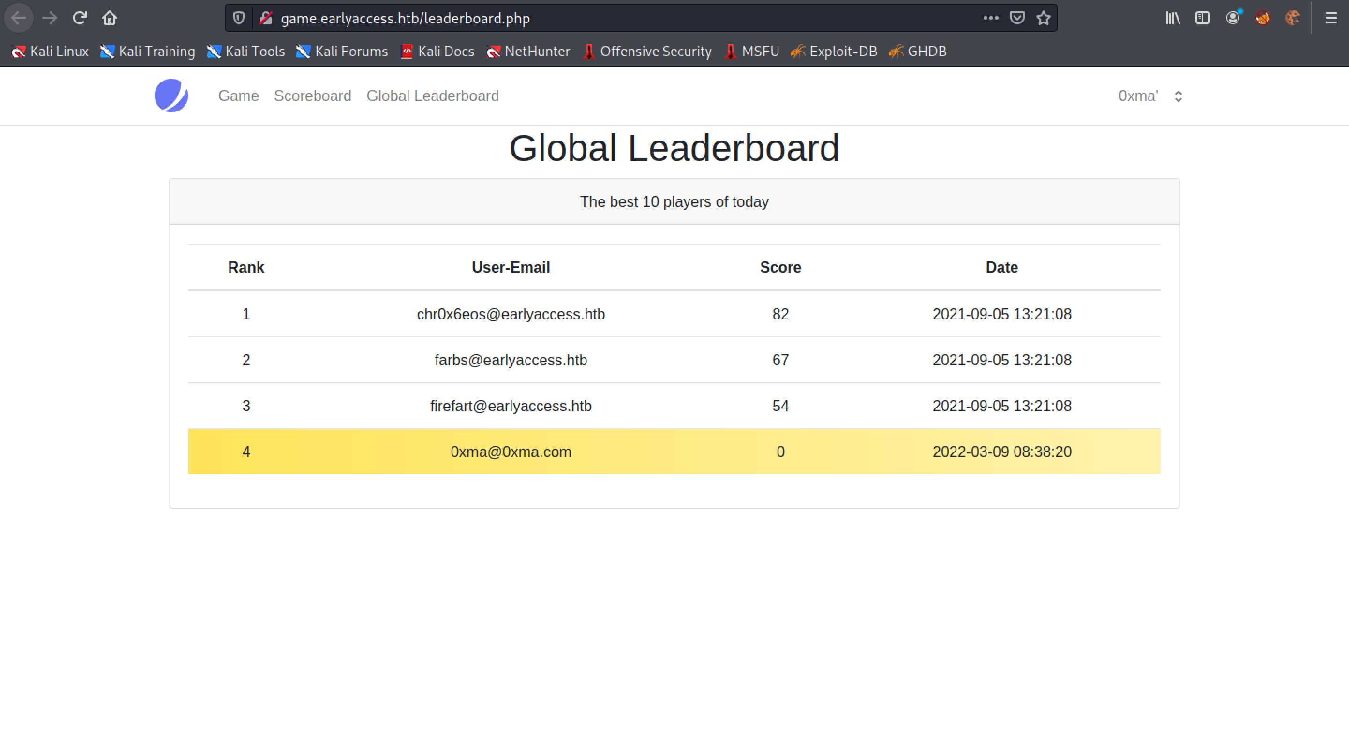Click the browser Back arrow button
The width and height of the screenshot is (1349, 756).
click(19, 18)
